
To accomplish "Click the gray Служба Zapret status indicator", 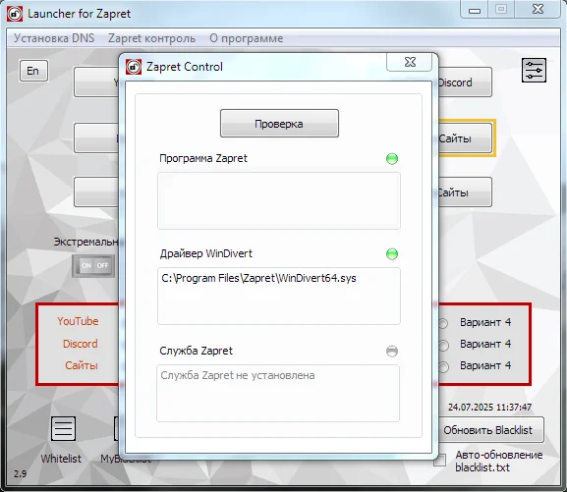I will (392, 351).
